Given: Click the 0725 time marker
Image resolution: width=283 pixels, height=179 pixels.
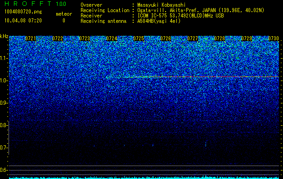Looking at the screenshot, I should click(139, 38).
